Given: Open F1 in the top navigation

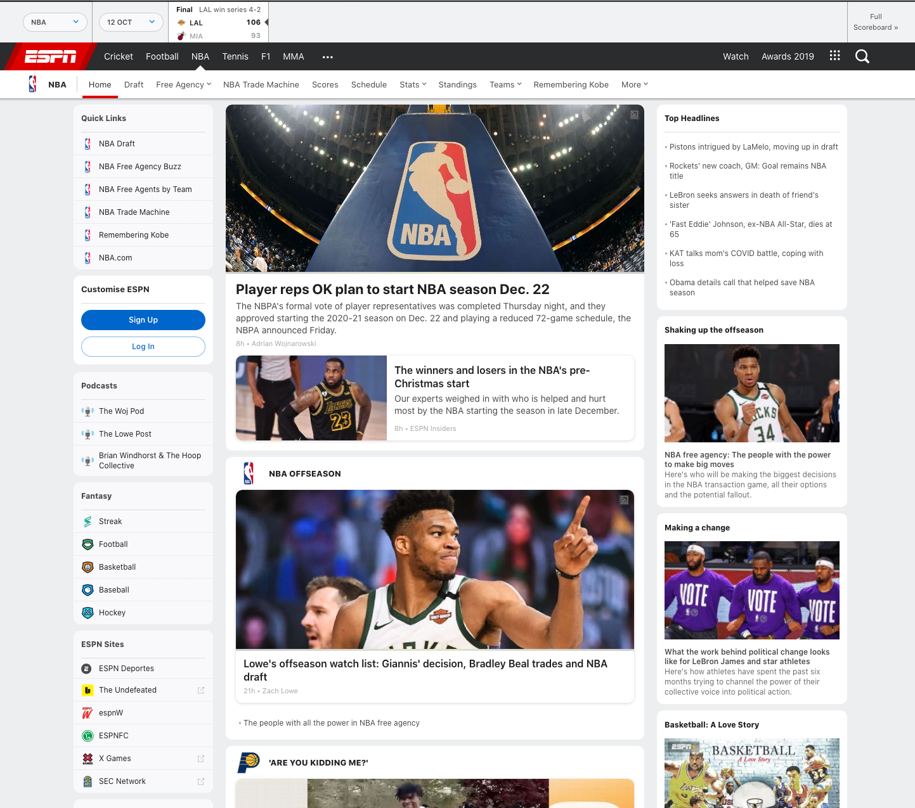Looking at the screenshot, I should (x=266, y=56).
